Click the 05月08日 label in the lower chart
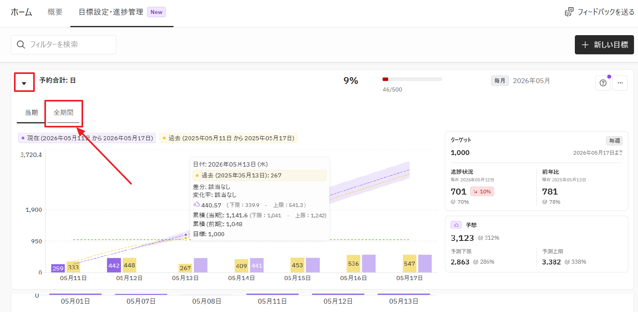Screen dimensions: 638x312 (207, 301)
